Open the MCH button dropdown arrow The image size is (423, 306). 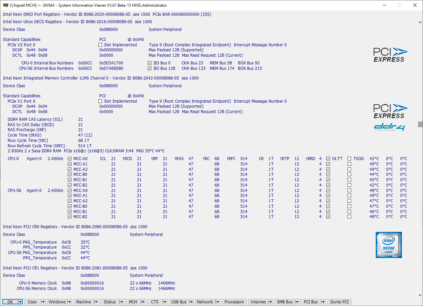pos(142,302)
